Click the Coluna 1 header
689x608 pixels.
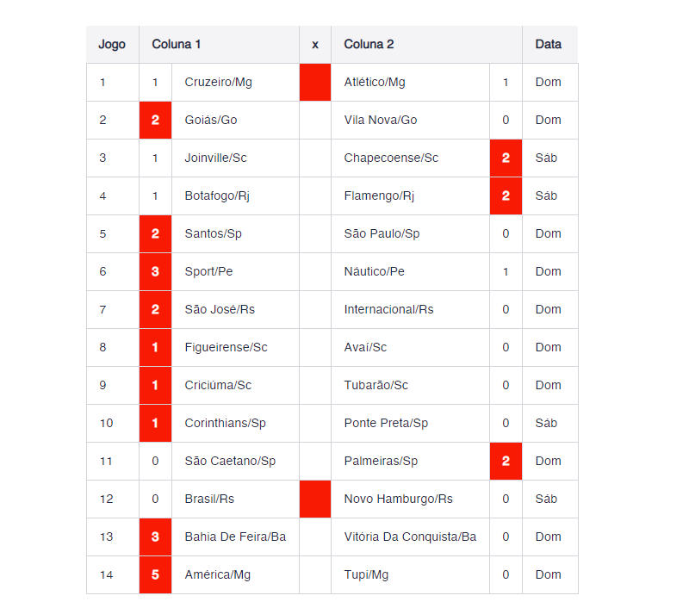point(177,45)
